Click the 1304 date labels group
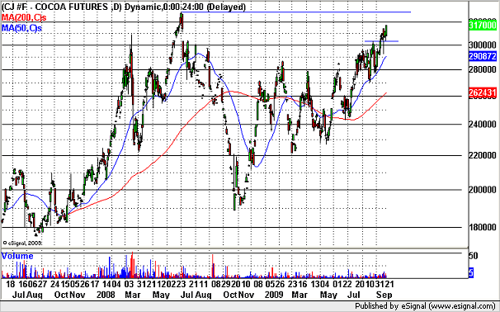Screen dimensions: 500x312 (320, 284)
